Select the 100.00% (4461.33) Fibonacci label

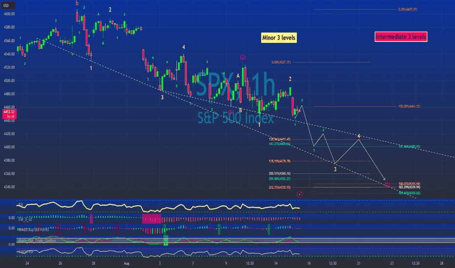(x=409, y=106)
